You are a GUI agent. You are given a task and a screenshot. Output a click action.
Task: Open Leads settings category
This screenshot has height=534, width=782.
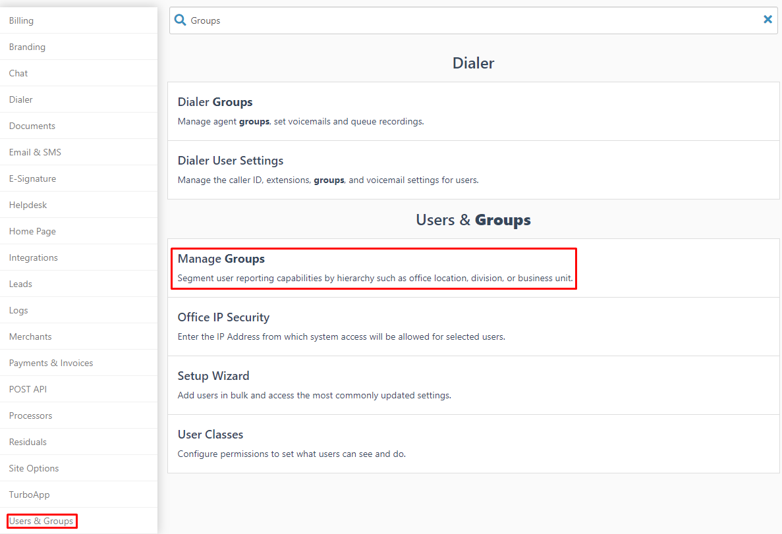pos(79,284)
